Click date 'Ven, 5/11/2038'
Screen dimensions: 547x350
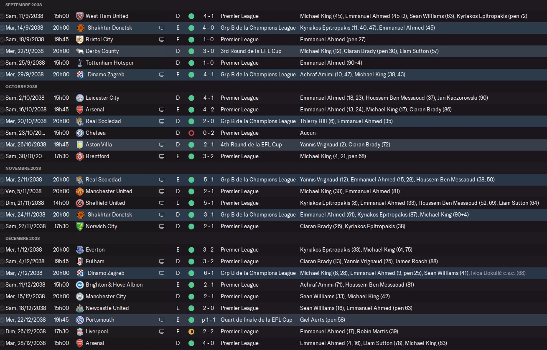(x=23, y=191)
